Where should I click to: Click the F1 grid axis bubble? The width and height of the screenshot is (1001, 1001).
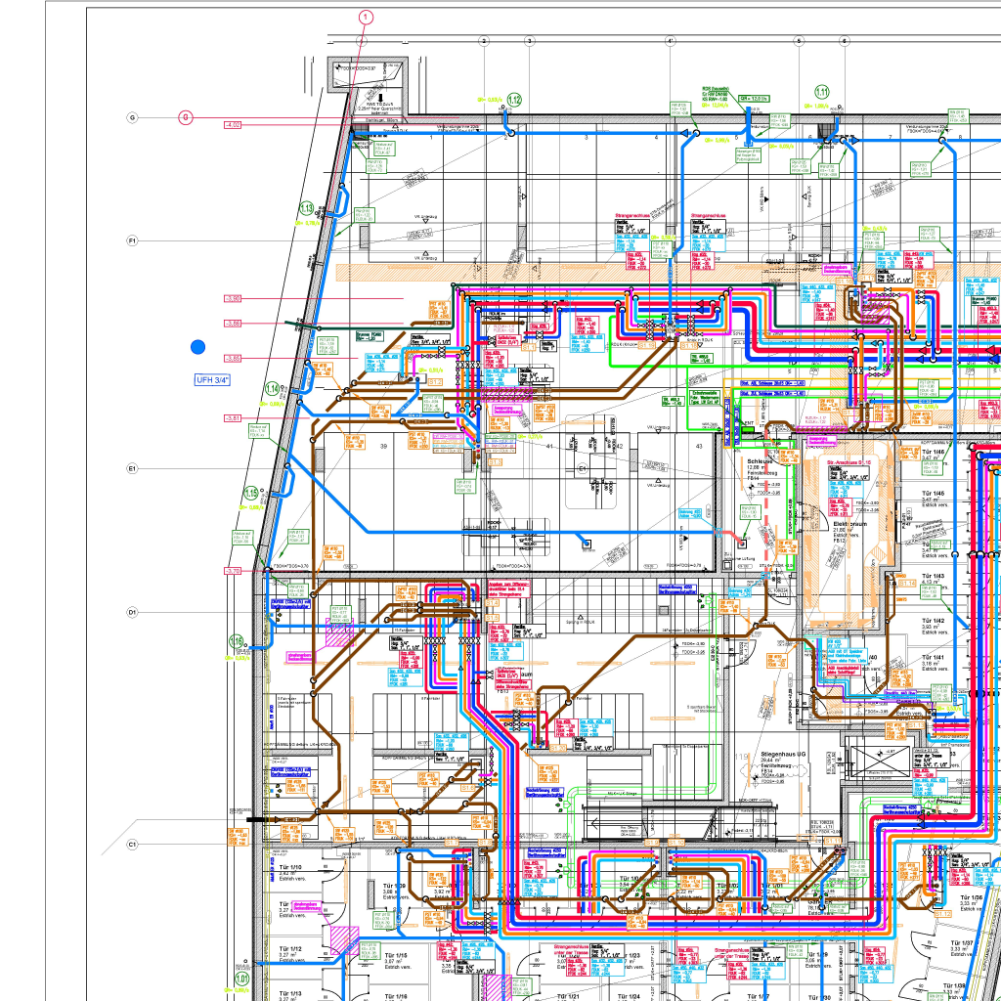click(132, 240)
